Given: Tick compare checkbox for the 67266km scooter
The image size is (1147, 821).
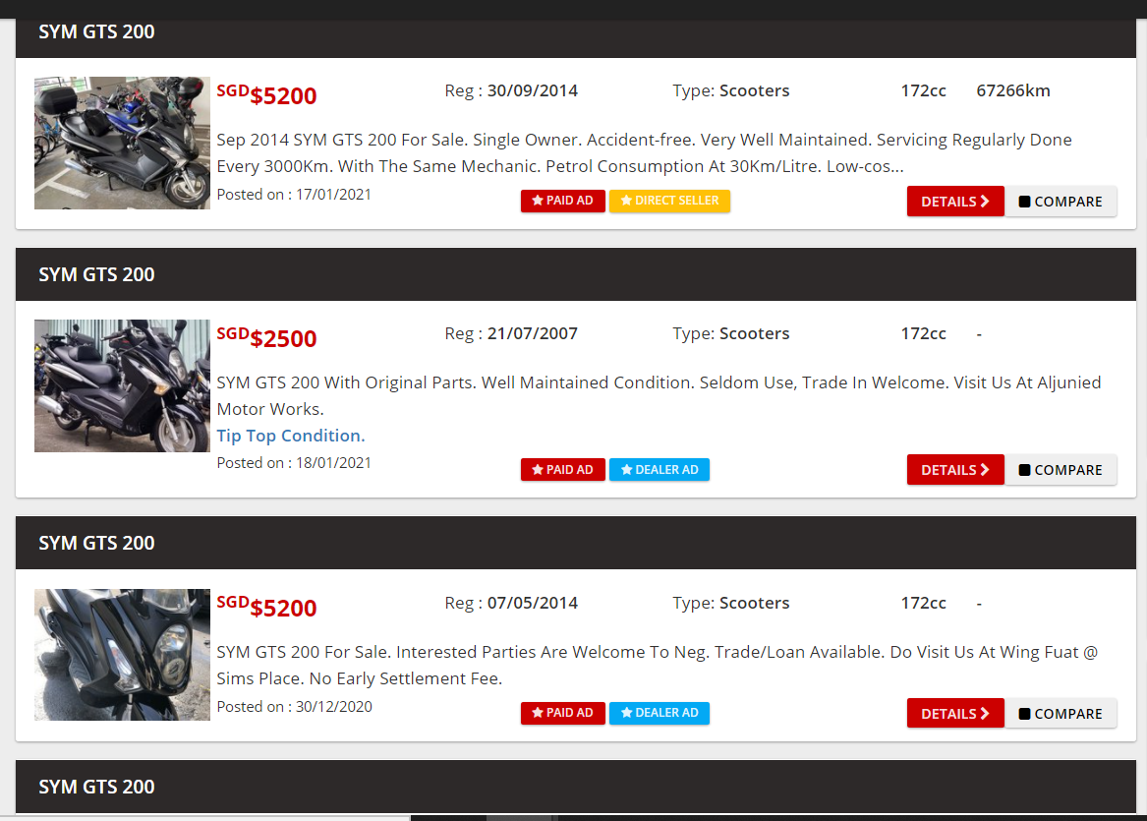Looking at the screenshot, I should (x=1025, y=202).
